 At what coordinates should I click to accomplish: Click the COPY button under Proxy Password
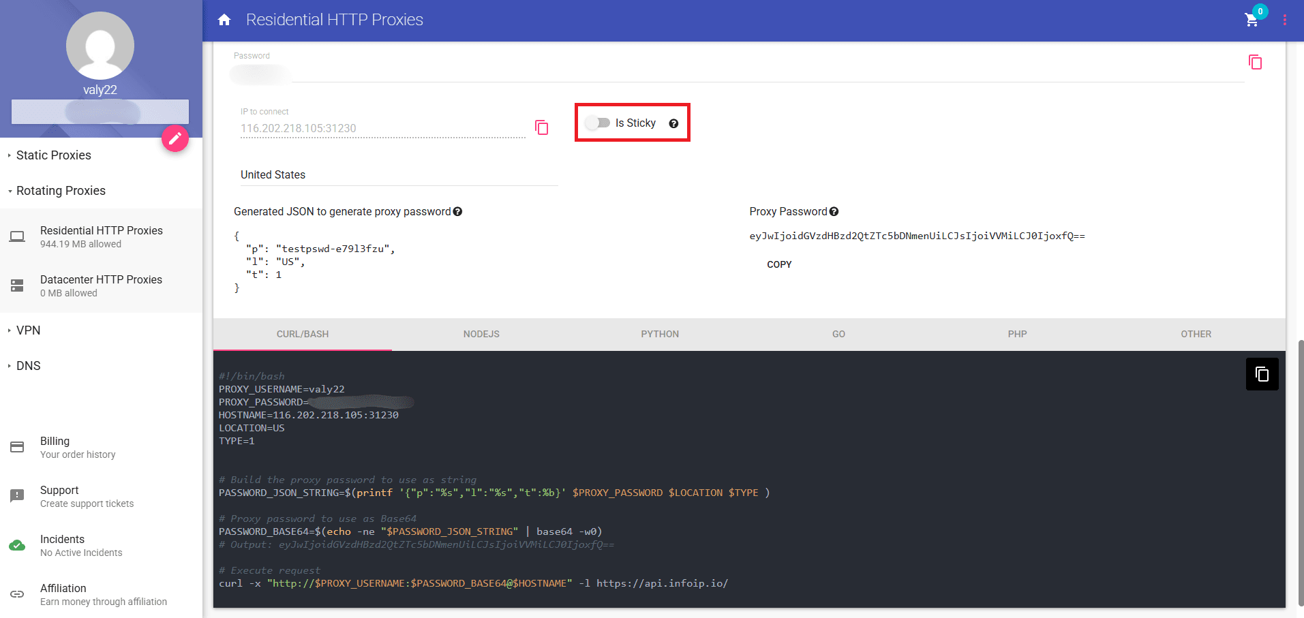click(779, 264)
